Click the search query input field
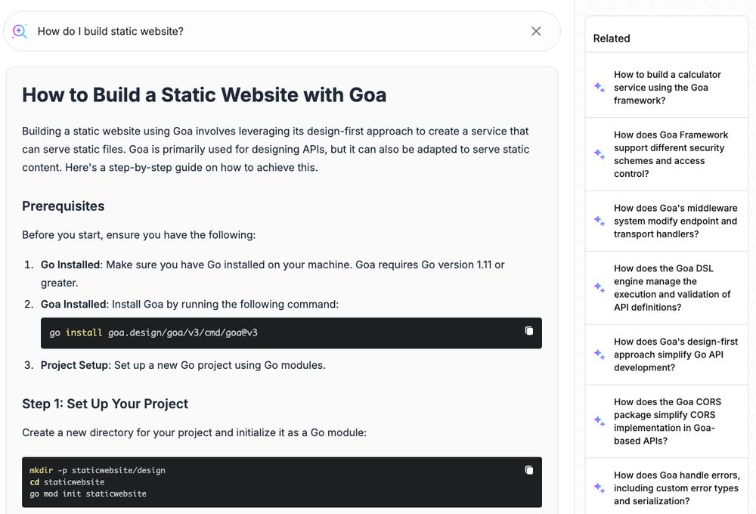The height and width of the screenshot is (514, 756). click(281, 31)
